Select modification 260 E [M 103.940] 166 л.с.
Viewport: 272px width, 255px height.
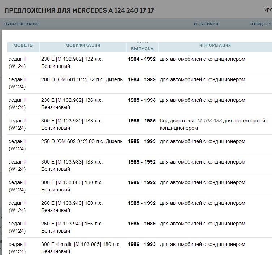(72, 227)
